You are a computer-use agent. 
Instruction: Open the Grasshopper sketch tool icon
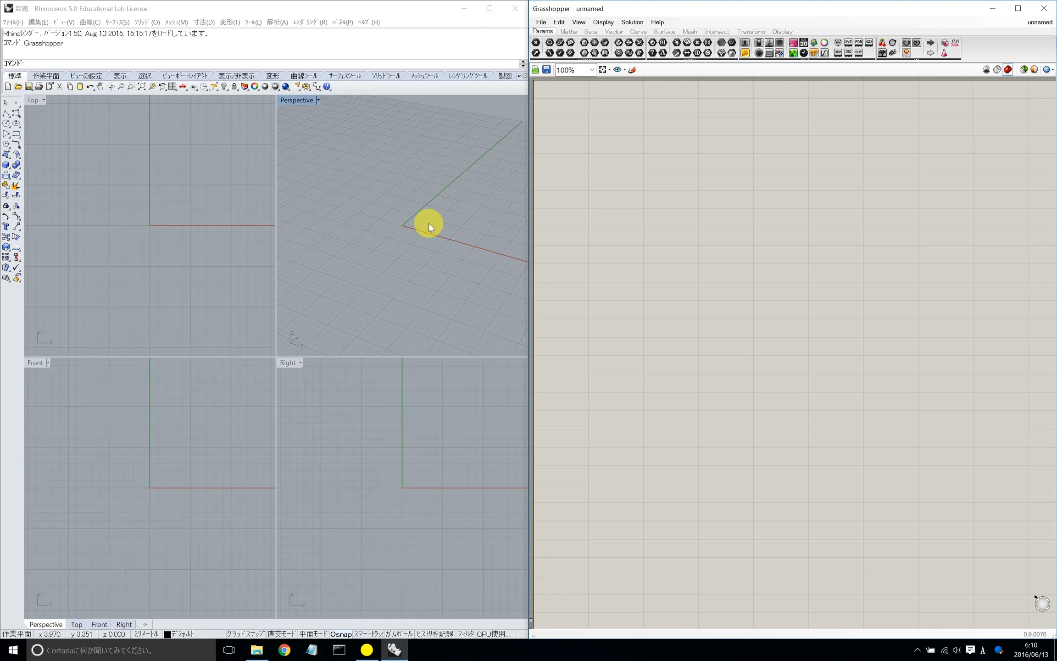(x=632, y=70)
